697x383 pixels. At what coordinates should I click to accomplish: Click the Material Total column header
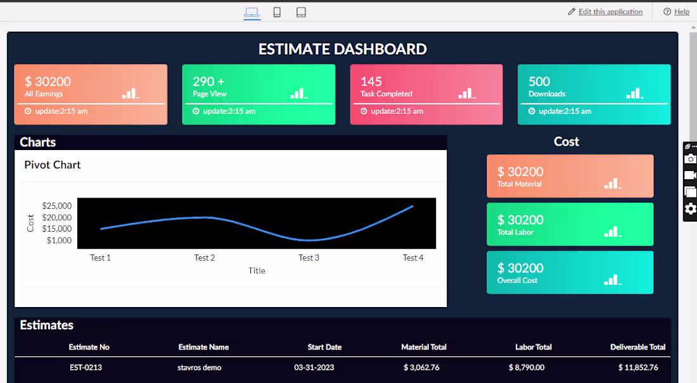click(x=424, y=347)
